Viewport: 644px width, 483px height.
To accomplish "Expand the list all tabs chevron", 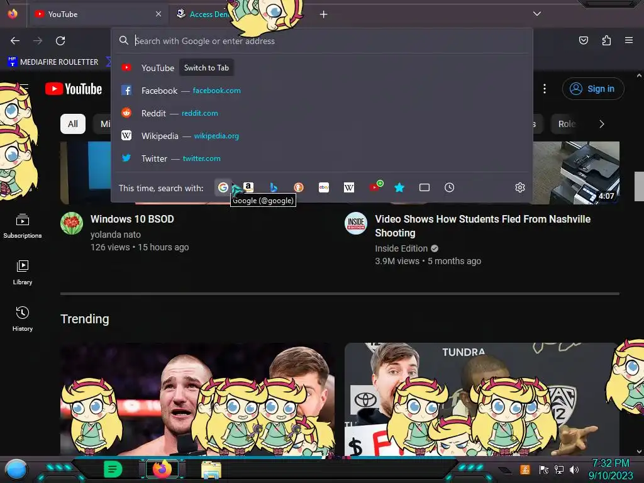I will pyautogui.click(x=537, y=14).
